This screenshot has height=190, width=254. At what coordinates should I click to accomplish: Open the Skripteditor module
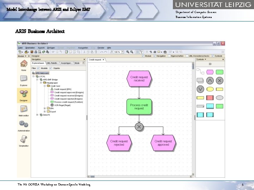pyautogui.click(x=24, y=141)
